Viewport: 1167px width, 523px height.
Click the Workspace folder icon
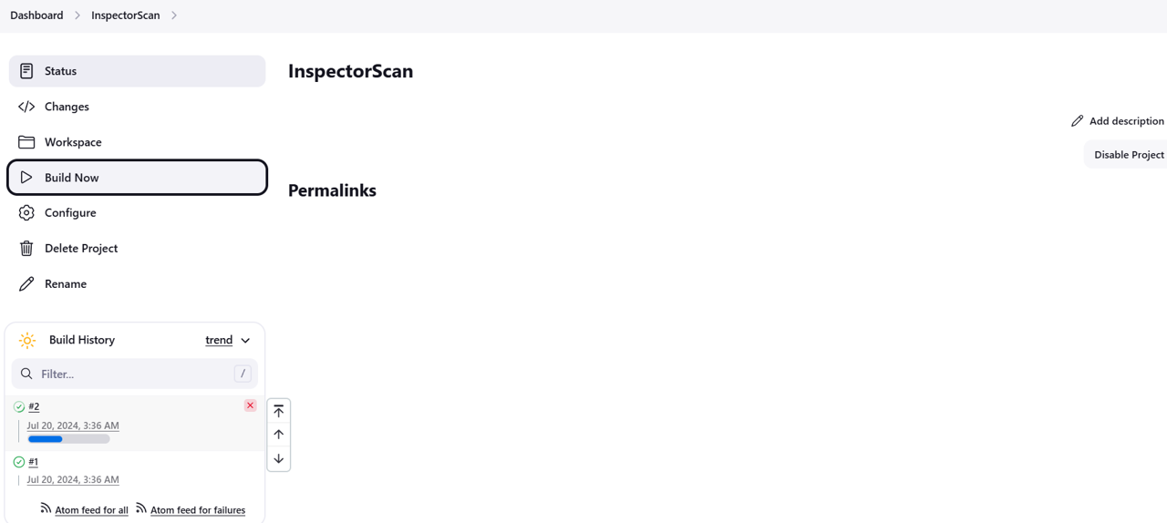(26, 142)
